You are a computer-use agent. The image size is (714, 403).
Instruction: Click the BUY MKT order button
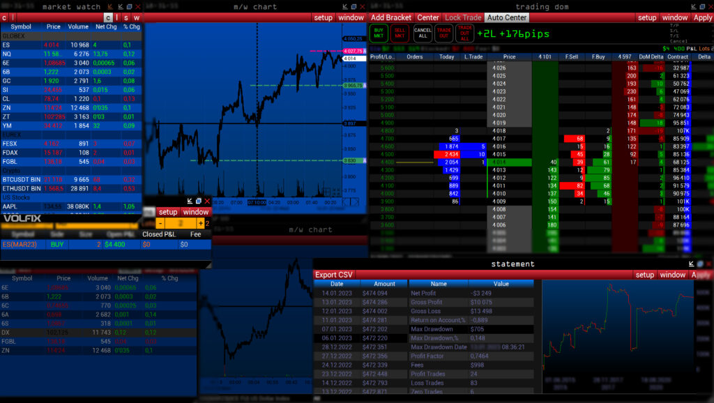379,33
